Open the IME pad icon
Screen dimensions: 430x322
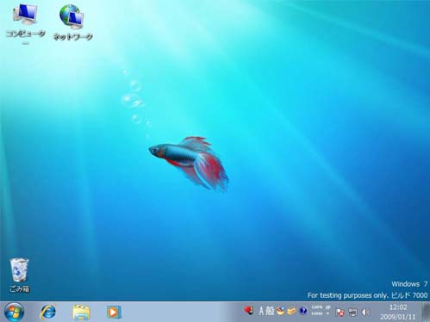[x=281, y=311]
